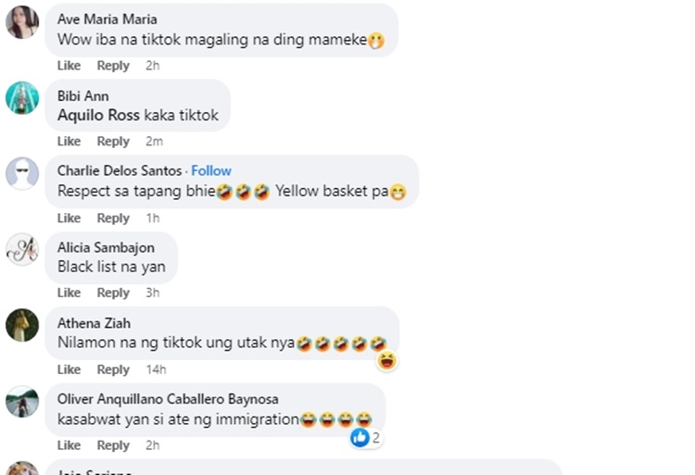
Task: Open the thumbs-up reaction count on Oliver's comment
Action: click(x=366, y=438)
